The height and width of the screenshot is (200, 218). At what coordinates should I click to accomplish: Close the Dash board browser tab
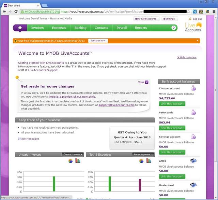point(38,5)
